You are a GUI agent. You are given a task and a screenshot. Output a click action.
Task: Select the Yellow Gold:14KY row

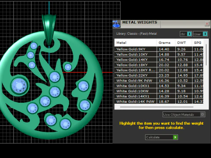tap(159, 60)
